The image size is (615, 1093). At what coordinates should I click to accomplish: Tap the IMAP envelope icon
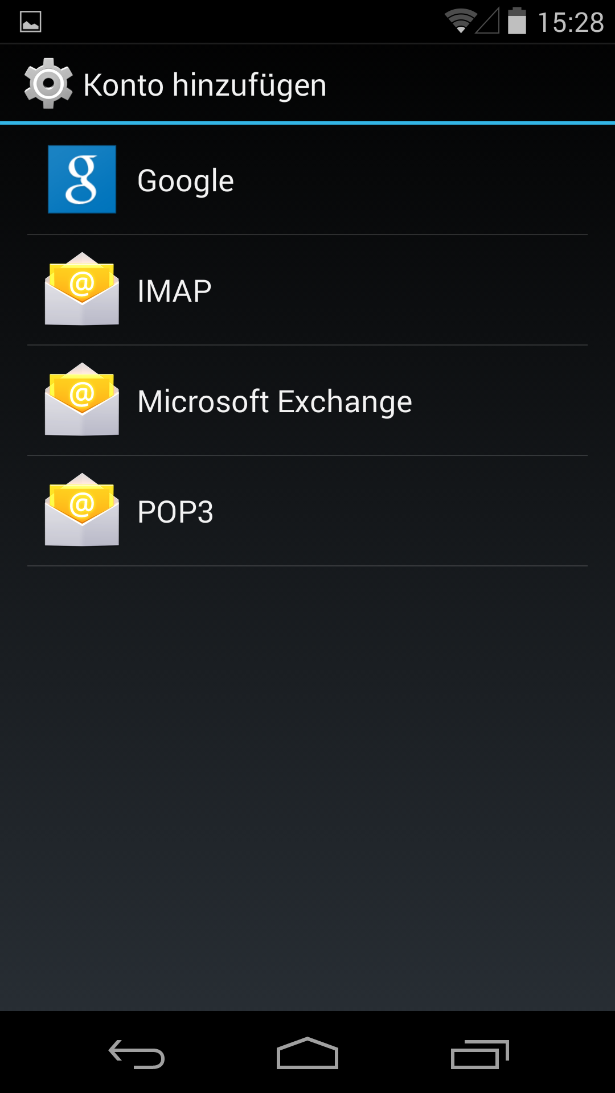pyautogui.click(x=82, y=289)
